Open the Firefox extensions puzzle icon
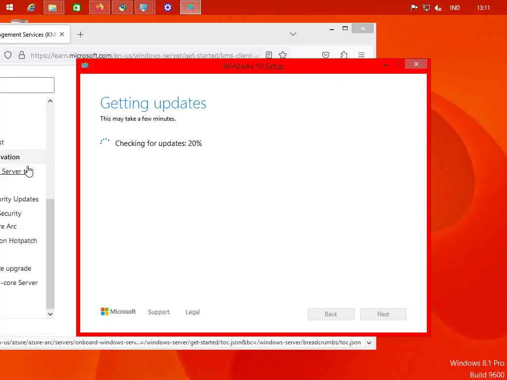The height and width of the screenshot is (380, 507). coord(344,55)
